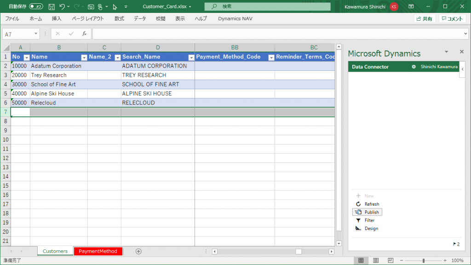Click the Refresh icon in Dynamics pane

pos(358,204)
